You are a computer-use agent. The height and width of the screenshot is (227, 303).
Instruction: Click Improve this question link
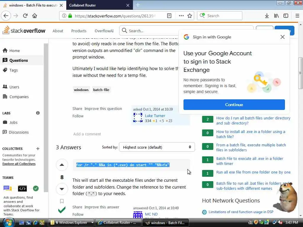[x=103, y=109]
